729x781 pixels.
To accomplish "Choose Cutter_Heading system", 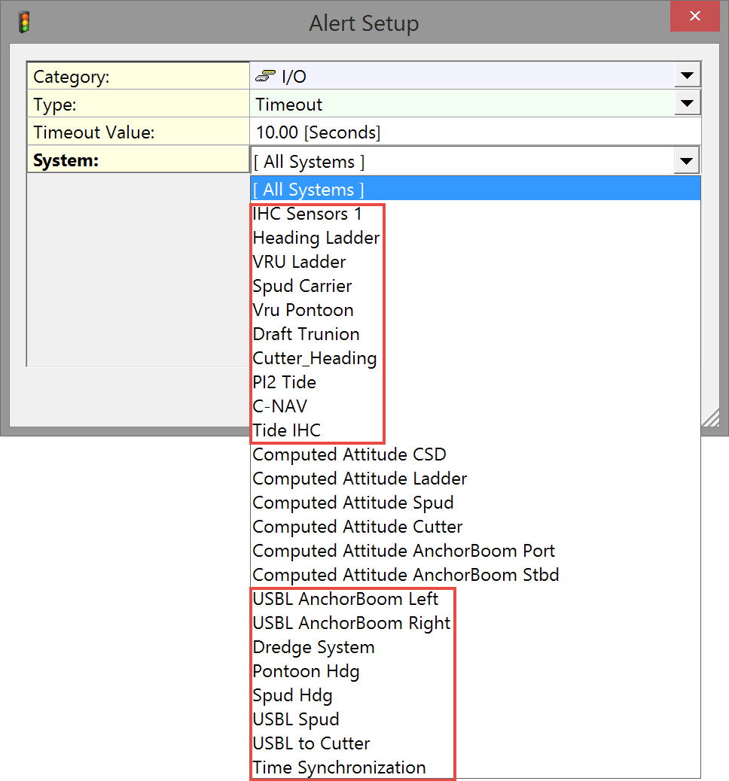I will (315, 359).
